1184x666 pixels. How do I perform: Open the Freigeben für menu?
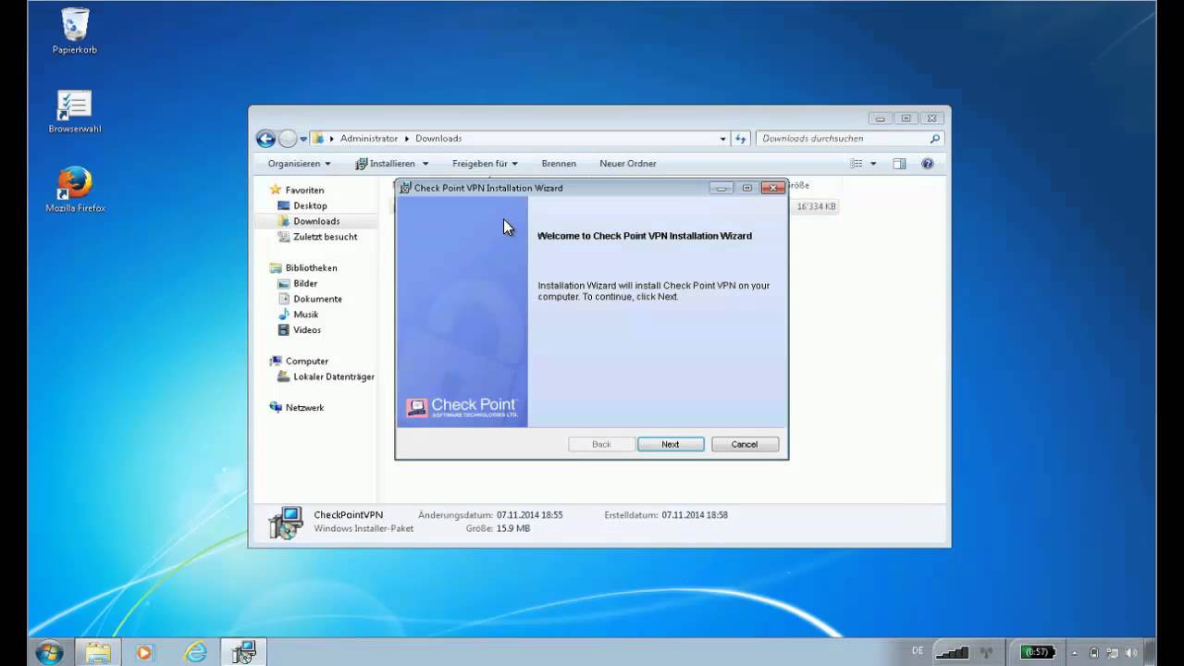(x=485, y=164)
